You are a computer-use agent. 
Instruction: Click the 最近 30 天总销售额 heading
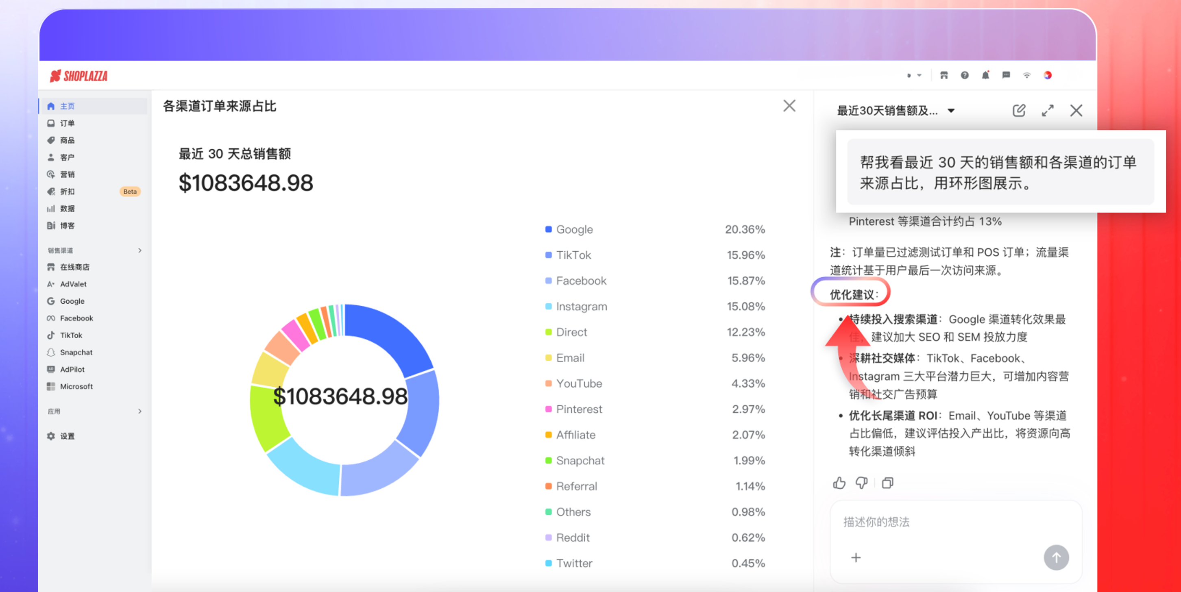pyautogui.click(x=234, y=154)
